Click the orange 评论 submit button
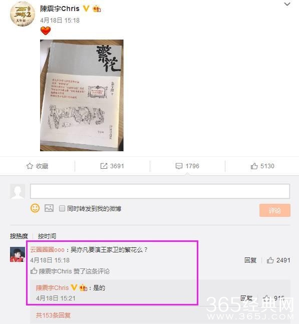Viewport: 299px width, 324px height. (x=275, y=210)
